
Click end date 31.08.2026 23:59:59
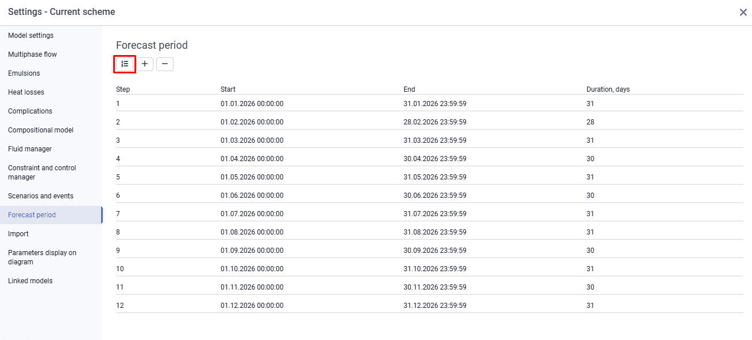click(x=435, y=232)
